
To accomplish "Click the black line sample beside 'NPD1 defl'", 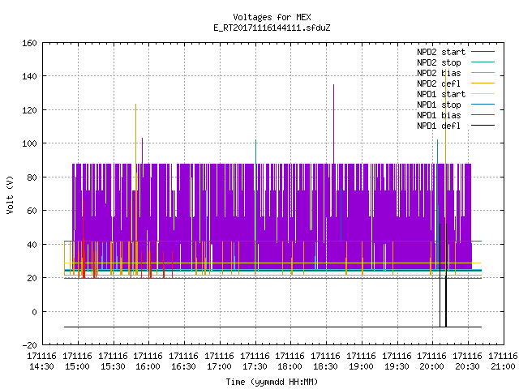I will click(x=483, y=126).
